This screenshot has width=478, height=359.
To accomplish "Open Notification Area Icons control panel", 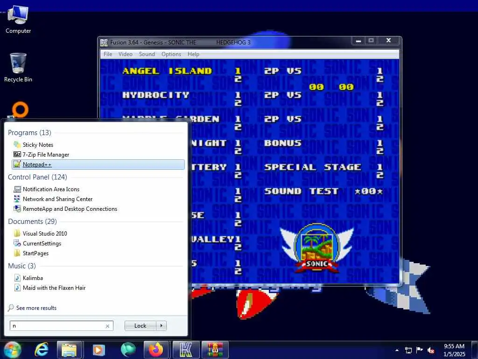I will pos(47,189).
